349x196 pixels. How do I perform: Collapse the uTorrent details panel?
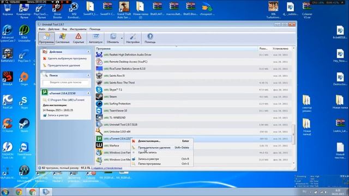(88, 93)
